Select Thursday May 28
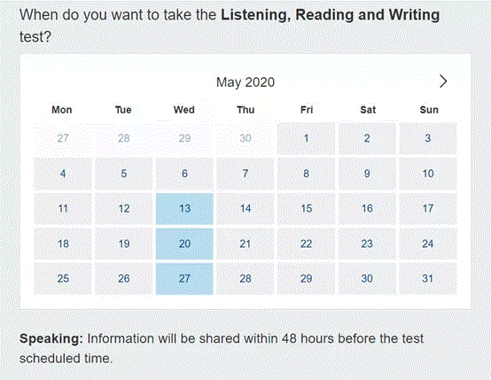Viewport: 491px width, 380px height. (x=245, y=279)
